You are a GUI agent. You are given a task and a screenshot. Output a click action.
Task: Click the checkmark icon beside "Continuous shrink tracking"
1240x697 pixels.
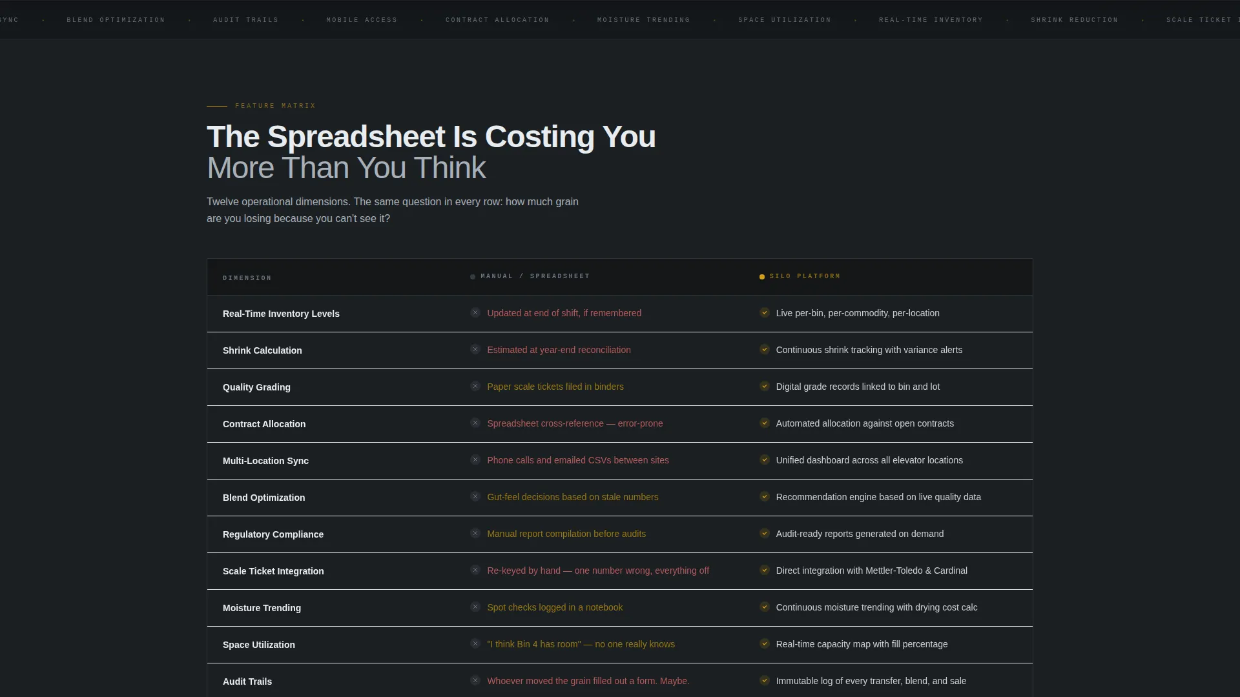pyautogui.click(x=765, y=350)
